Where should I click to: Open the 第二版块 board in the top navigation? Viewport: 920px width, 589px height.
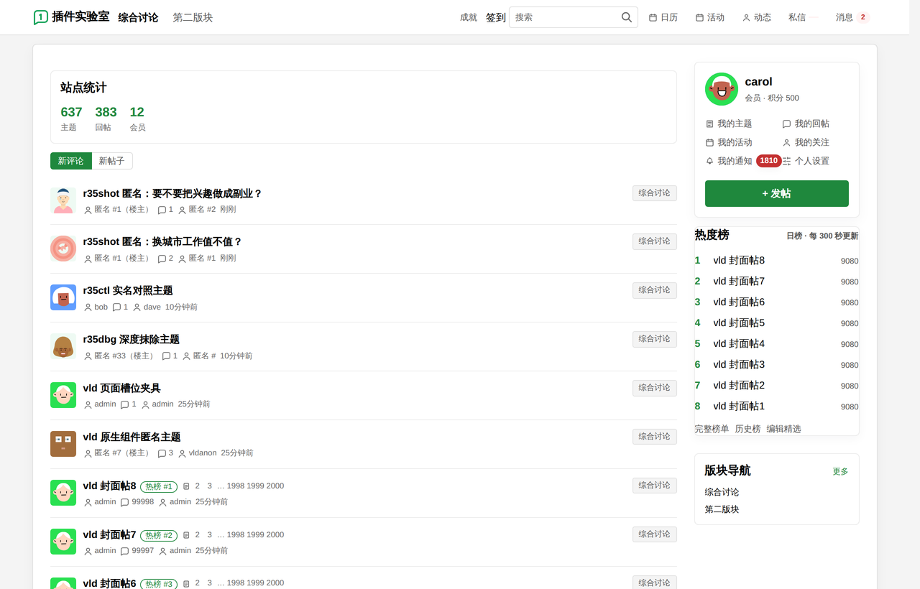193,17
